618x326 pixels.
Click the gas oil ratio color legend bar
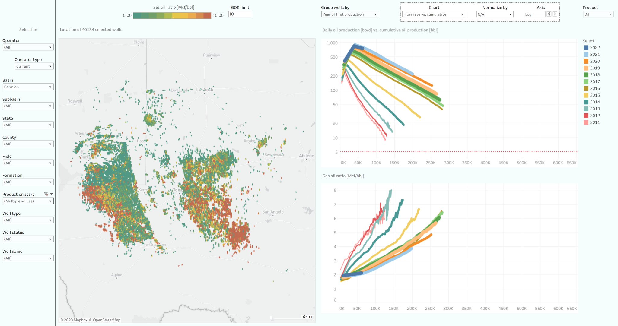tap(172, 15)
